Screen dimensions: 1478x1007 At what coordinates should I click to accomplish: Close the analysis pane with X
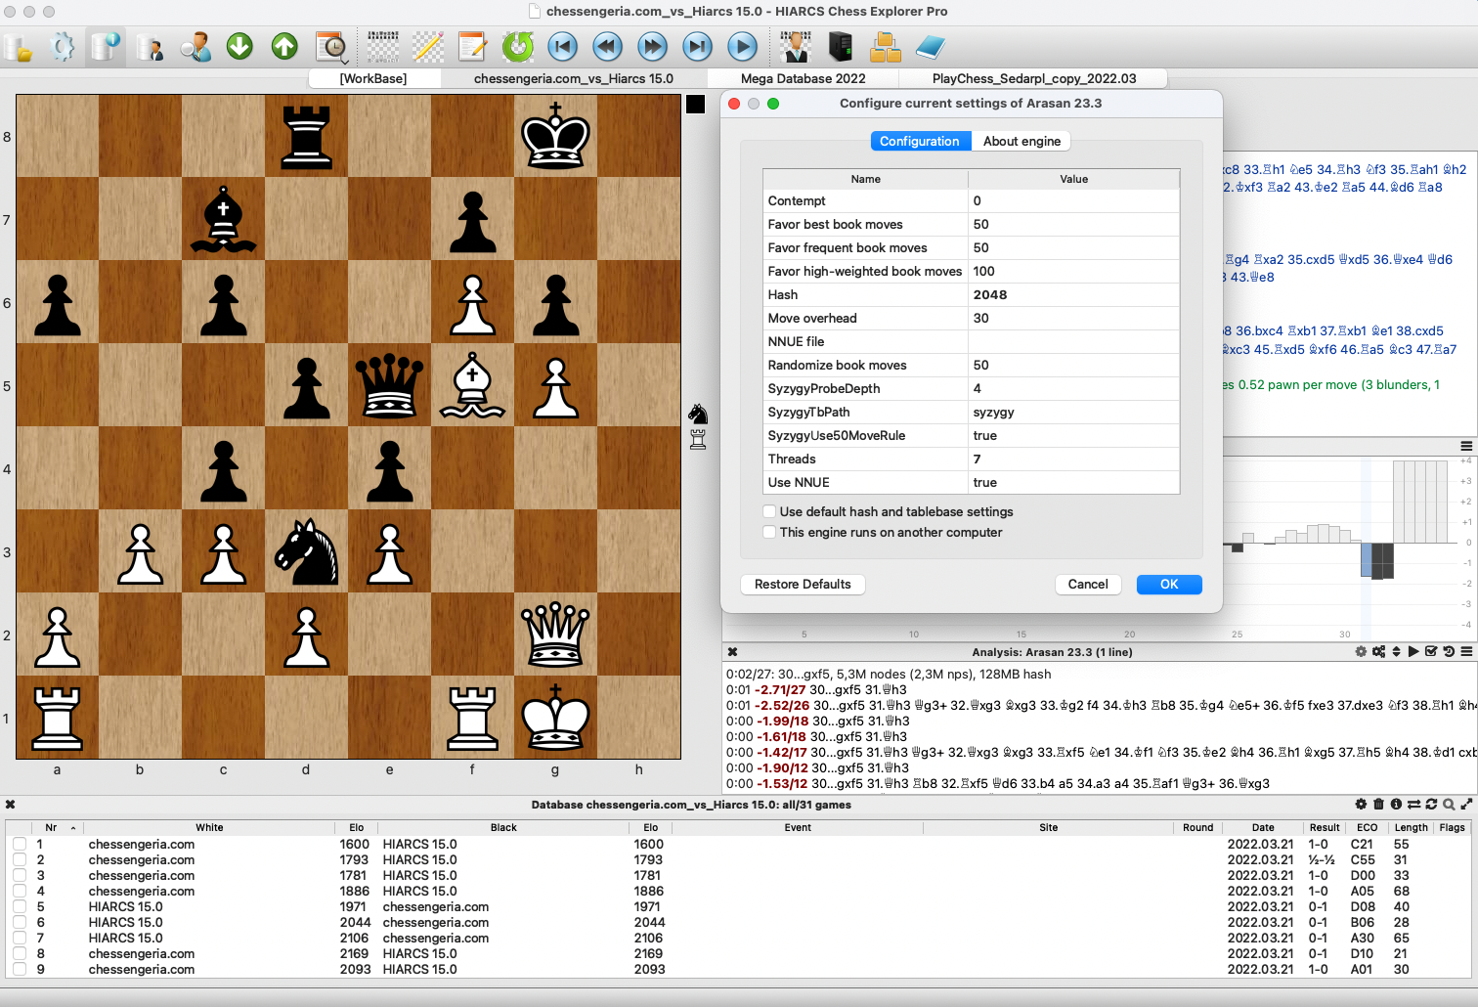732,652
